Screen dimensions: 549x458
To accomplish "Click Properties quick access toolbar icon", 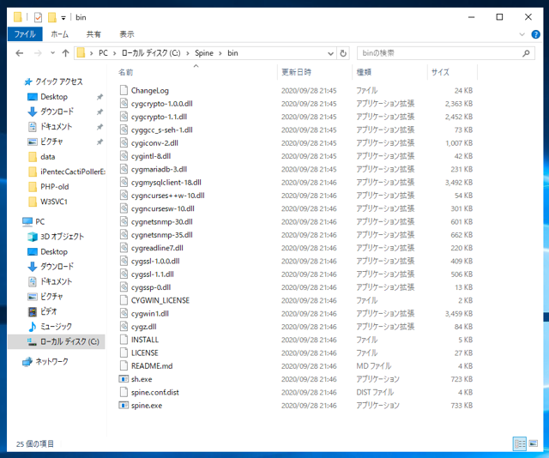I will point(38,17).
